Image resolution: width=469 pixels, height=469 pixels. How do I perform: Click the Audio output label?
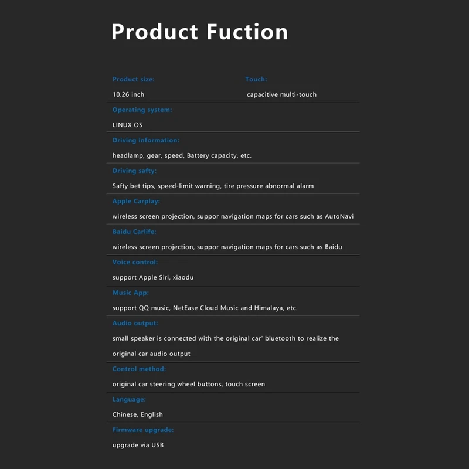[135, 323]
